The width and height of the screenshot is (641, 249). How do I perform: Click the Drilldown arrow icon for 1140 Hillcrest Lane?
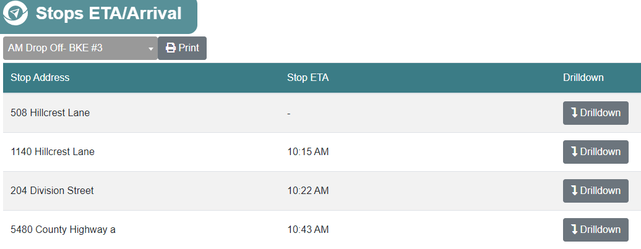tap(574, 151)
